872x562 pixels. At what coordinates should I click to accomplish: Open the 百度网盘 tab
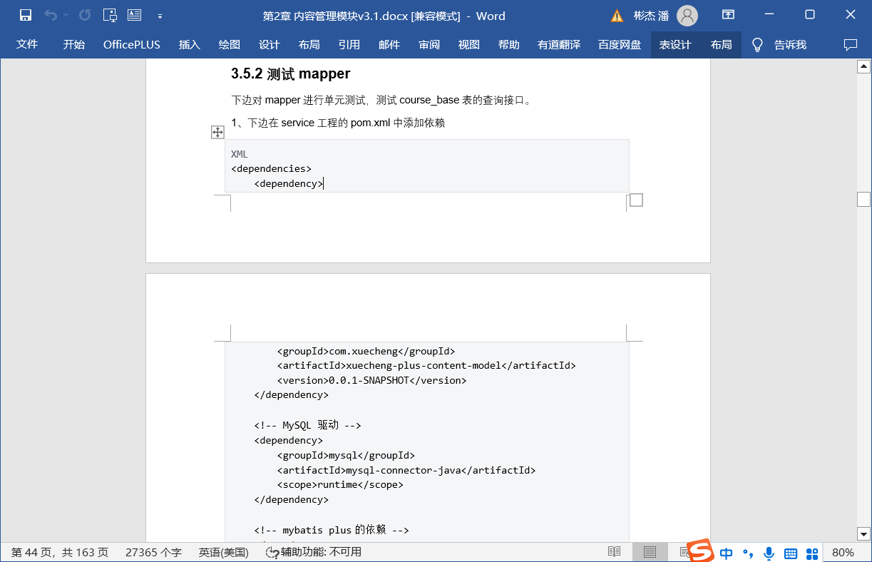(x=620, y=44)
